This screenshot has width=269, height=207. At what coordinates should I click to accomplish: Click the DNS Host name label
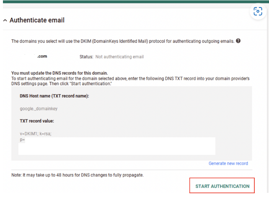(54, 96)
